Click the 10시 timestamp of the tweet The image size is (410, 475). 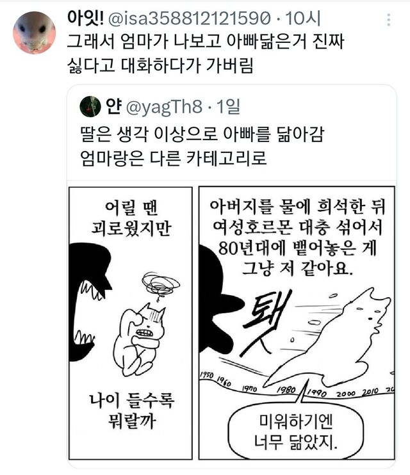point(302,18)
